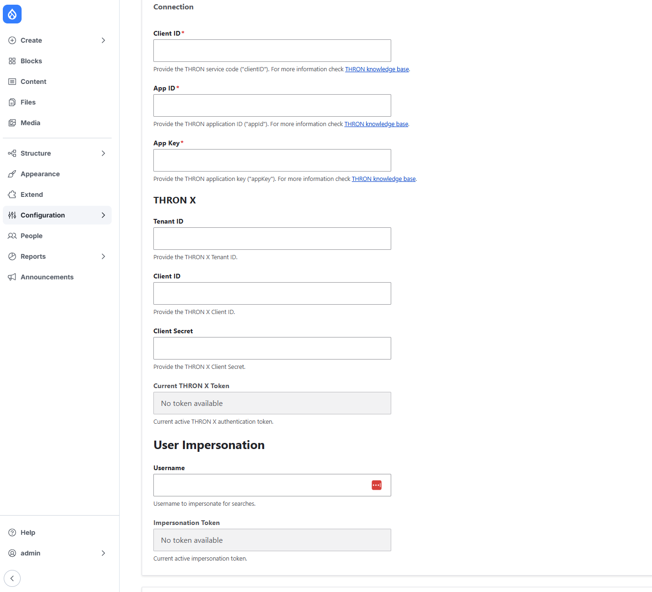Viewport: 652px width, 592px height.
Task: Open the Help menu item
Action: [57, 532]
